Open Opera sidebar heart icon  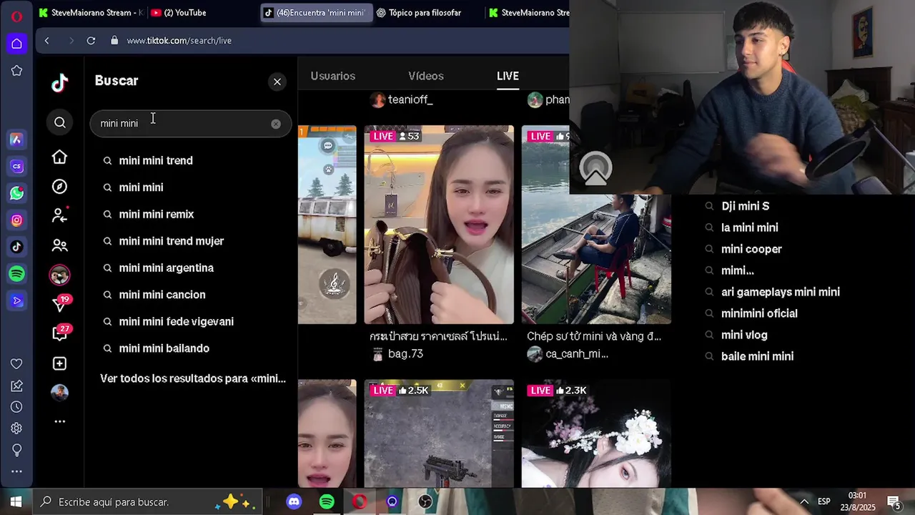point(16,364)
